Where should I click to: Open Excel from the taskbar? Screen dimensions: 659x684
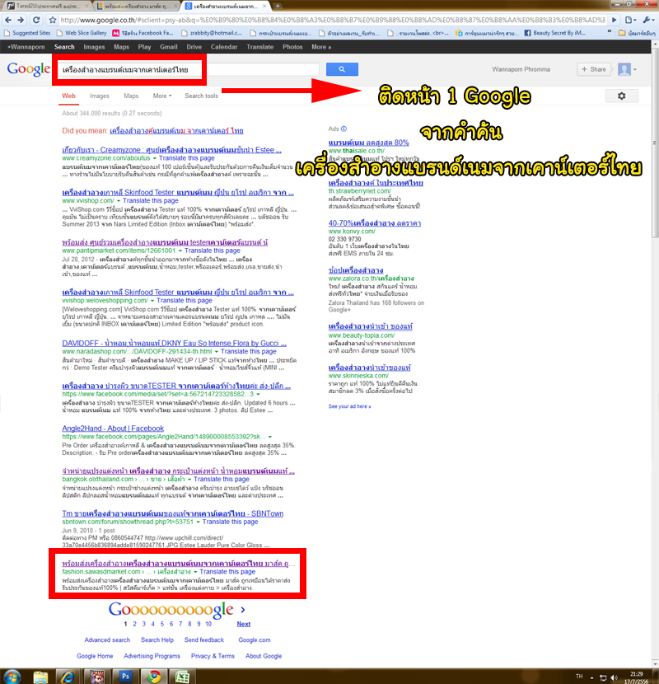click(x=182, y=677)
